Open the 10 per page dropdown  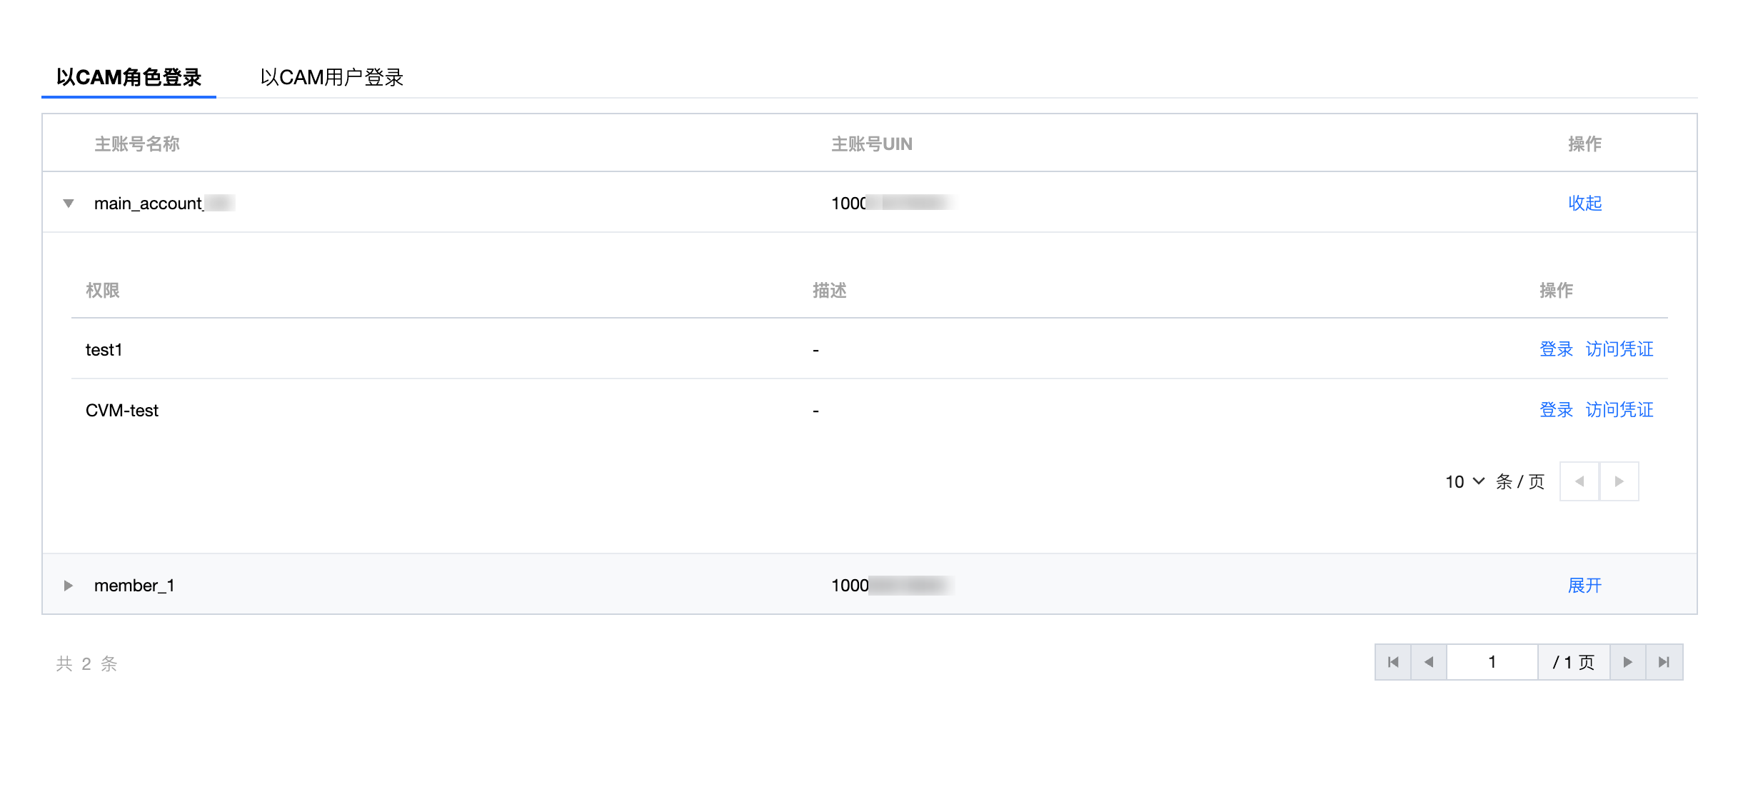tap(1465, 482)
